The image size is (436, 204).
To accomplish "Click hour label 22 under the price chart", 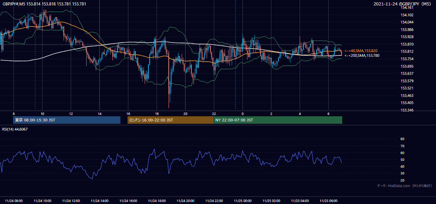I will pos(214,114).
